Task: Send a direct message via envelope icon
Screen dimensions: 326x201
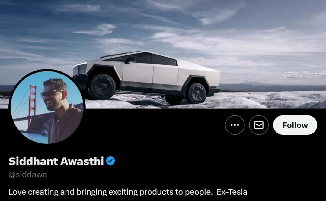Action: (259, 125)
